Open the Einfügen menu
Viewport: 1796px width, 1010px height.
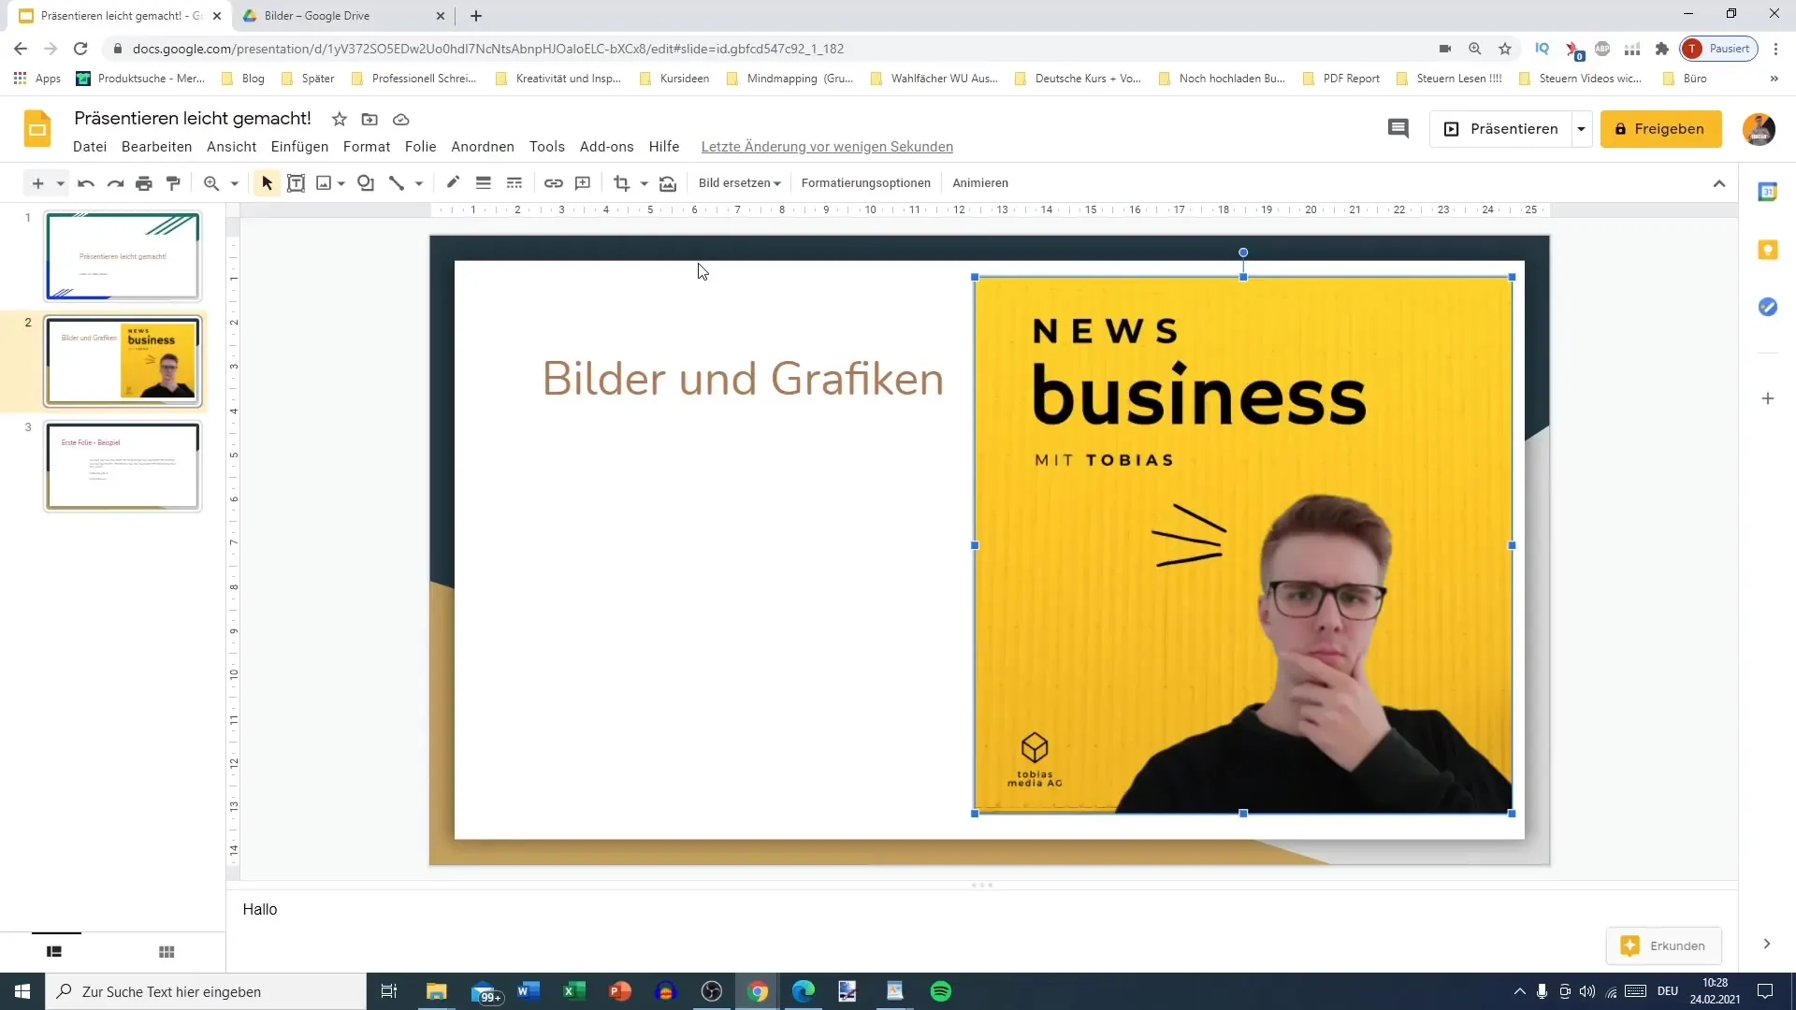(299, 146)
